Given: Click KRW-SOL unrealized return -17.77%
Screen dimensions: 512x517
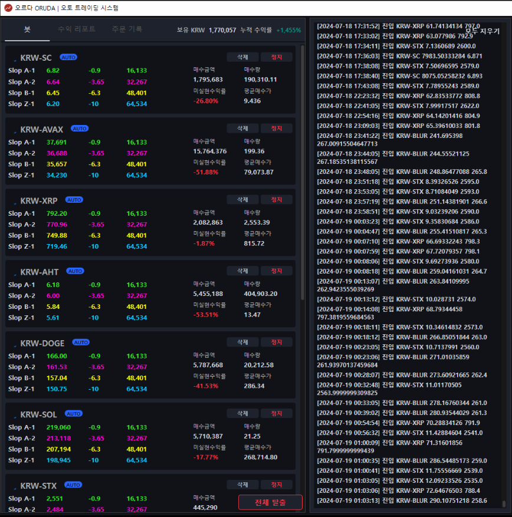Looking at the screenshot, I should coord(206,457).
